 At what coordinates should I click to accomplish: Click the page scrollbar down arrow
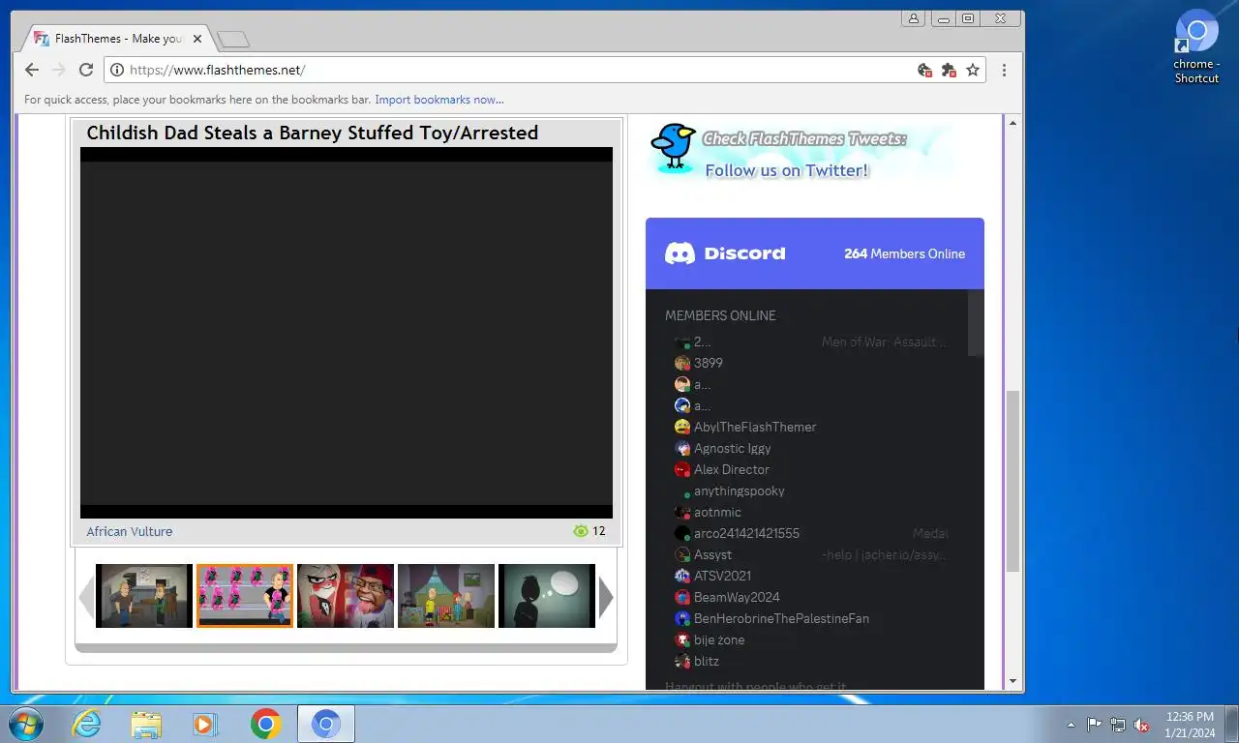[x=1013, y=681]
